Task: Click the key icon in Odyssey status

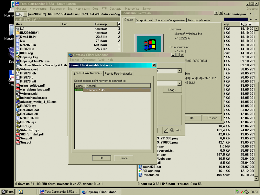Action: click(x=178, y=130)
